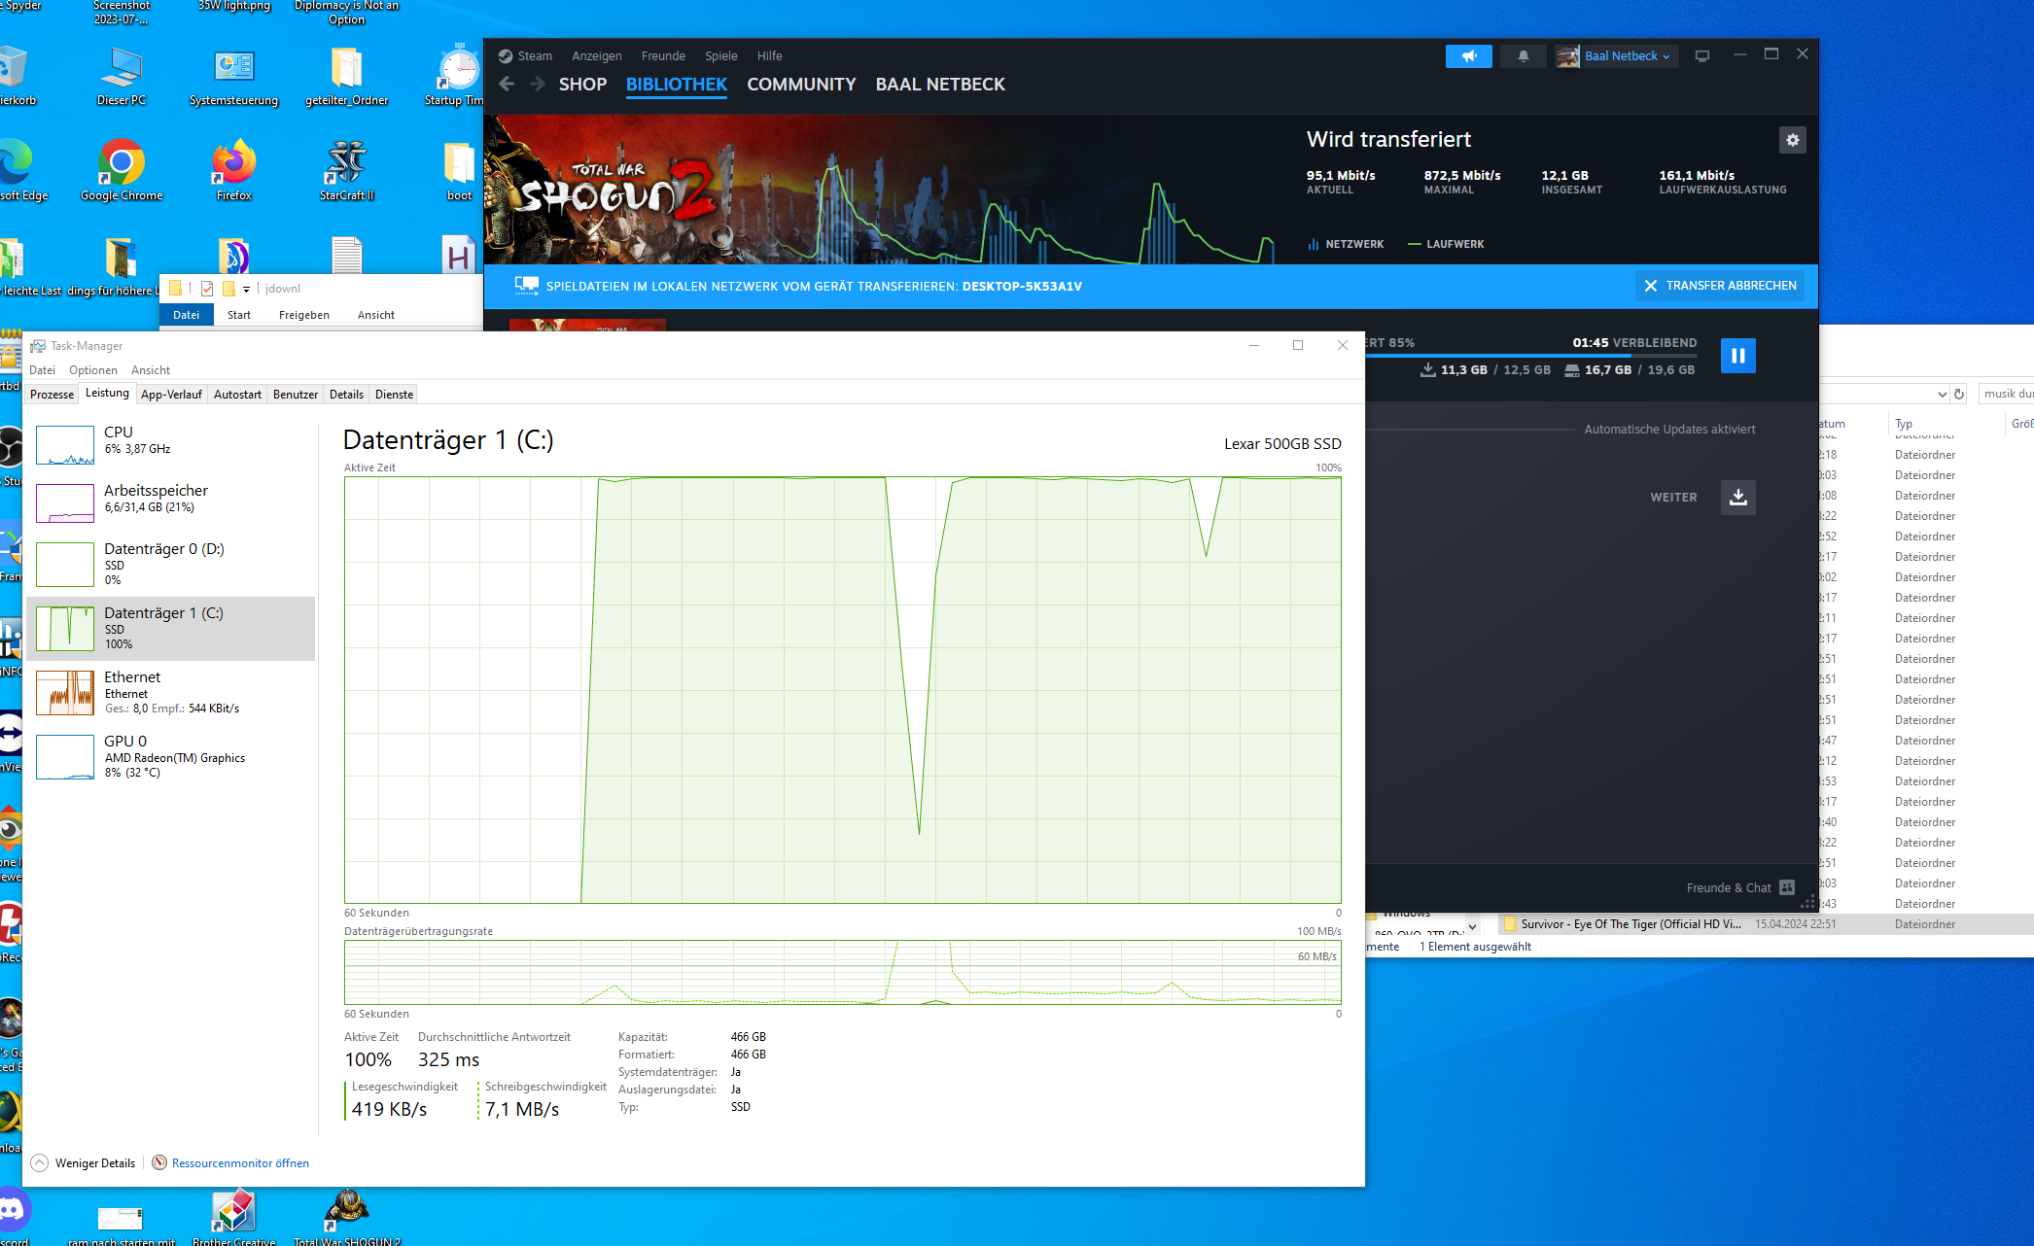Pause the Steam download transfer

(x=1737, y=356)
